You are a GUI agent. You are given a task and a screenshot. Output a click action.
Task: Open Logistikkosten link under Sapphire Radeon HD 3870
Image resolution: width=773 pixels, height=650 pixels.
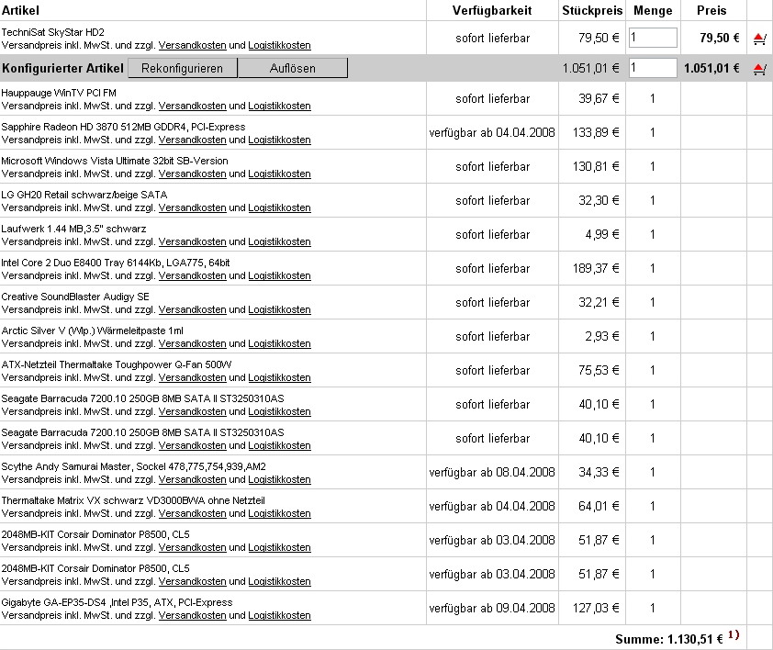click(x=279, y=140)
